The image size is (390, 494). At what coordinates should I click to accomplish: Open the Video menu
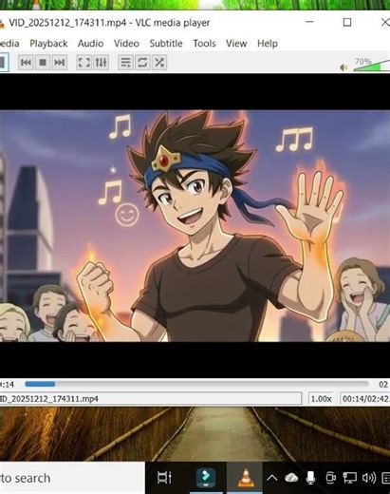click(126, 44)
